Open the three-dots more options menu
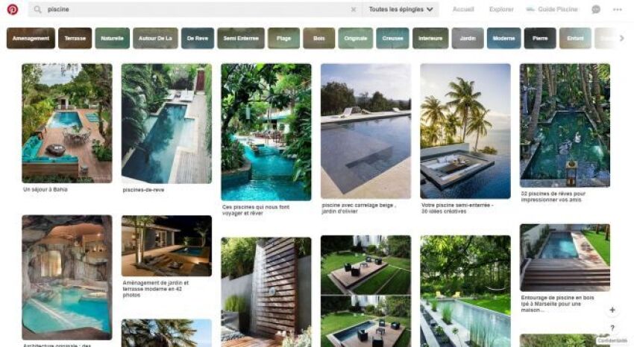The height and width of the screenshot is (347, 634). [617, 9]
